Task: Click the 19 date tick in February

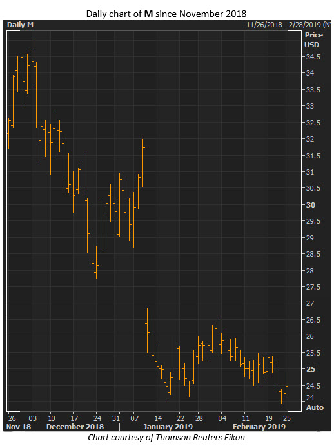Action: (269, 418)
